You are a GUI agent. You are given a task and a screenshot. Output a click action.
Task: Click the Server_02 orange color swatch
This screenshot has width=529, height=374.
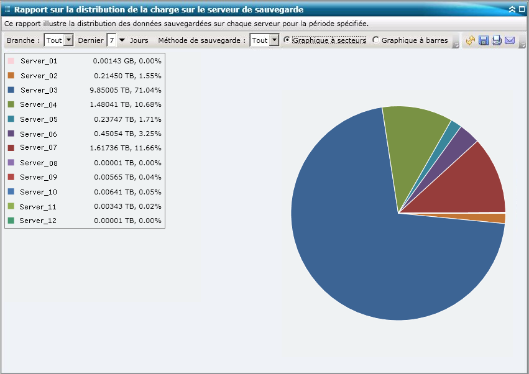(11, 75)
